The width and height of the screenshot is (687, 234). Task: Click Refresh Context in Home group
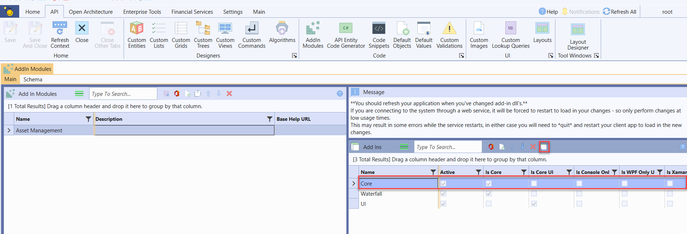(x=60, y=35)
